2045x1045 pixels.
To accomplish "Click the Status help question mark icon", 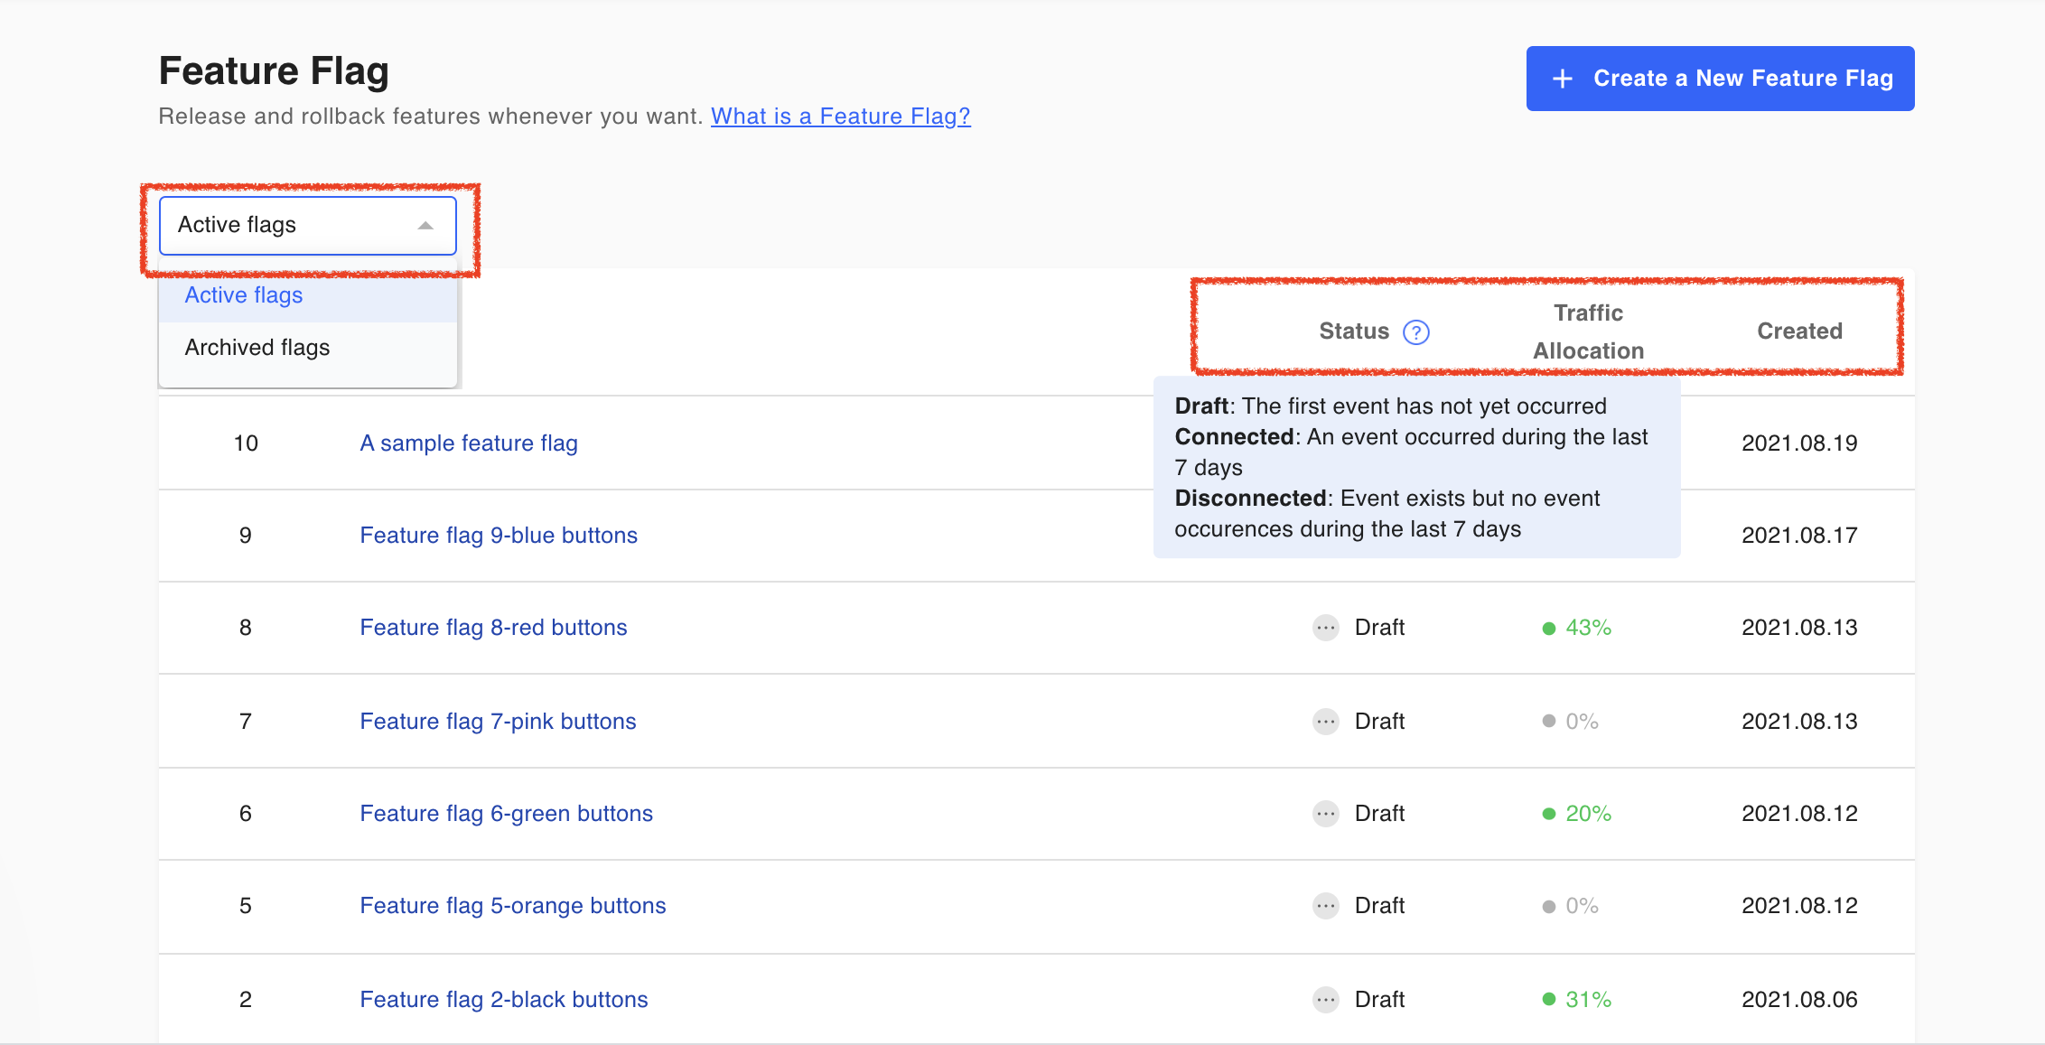I will pos(1415,332).
